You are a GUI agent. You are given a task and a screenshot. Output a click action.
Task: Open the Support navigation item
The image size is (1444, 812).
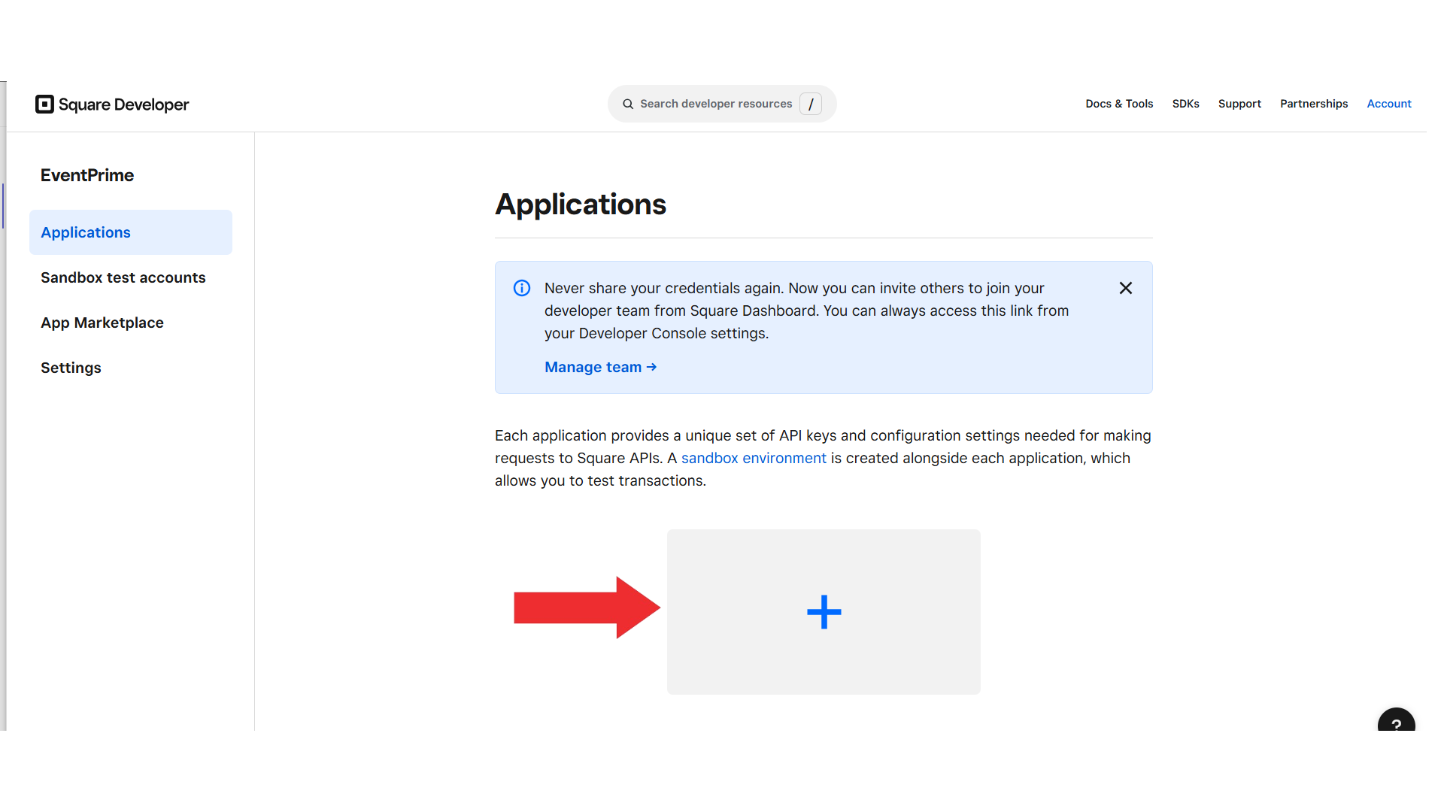(1239, 104)
